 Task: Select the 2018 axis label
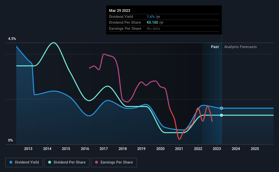(123, 149)
